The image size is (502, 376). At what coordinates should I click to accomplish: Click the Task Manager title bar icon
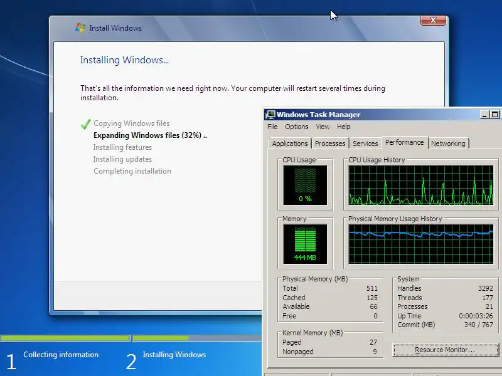pos(270,115)
